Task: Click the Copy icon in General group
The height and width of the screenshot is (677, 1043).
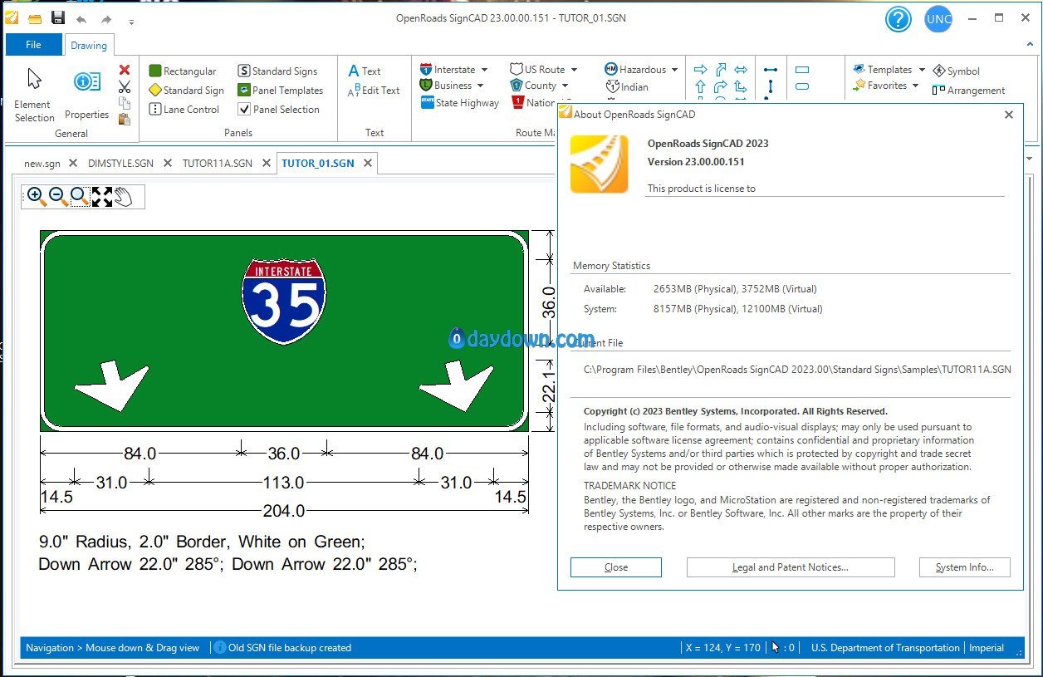Action: [125, 103]
